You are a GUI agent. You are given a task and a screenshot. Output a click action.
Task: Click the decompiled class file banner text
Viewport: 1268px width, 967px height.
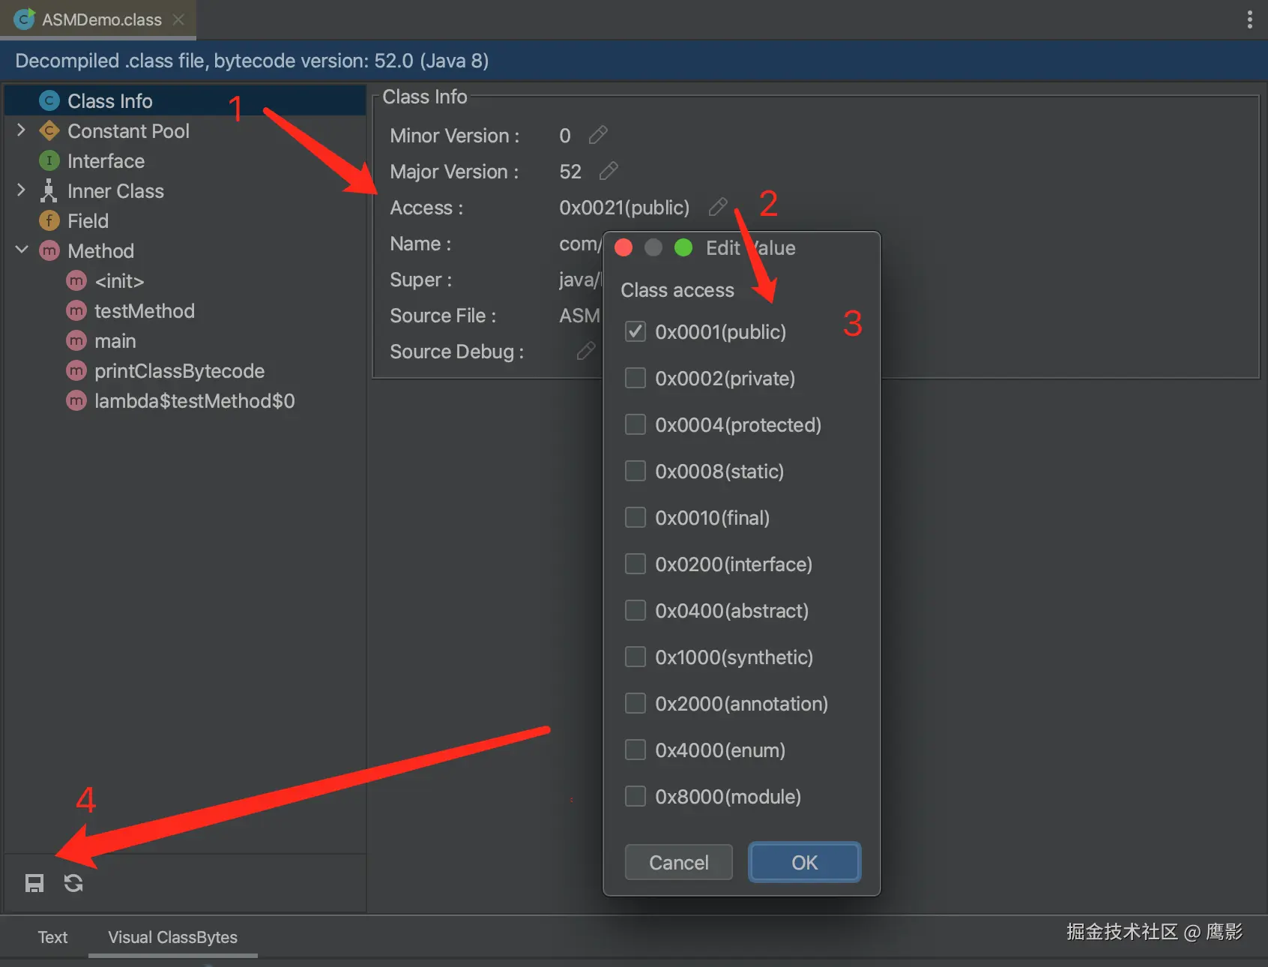[x=252, y=61]
